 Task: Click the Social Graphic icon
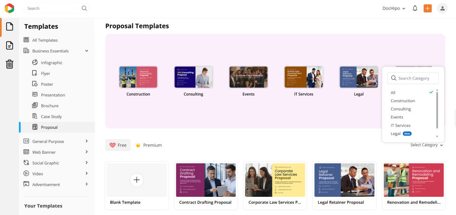(26, 163)
